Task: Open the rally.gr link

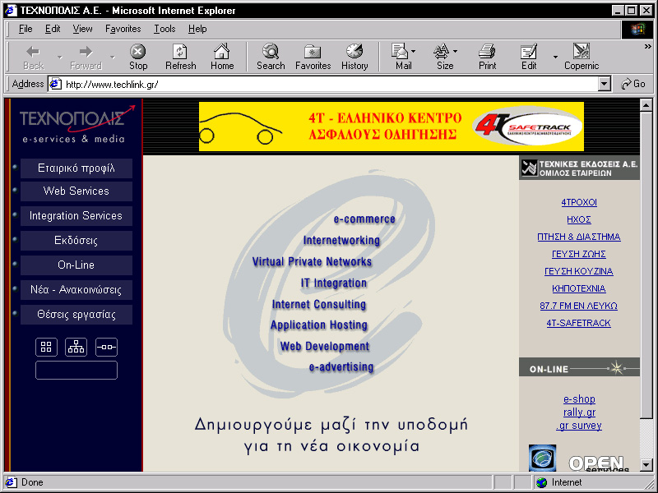Action: 579,412
